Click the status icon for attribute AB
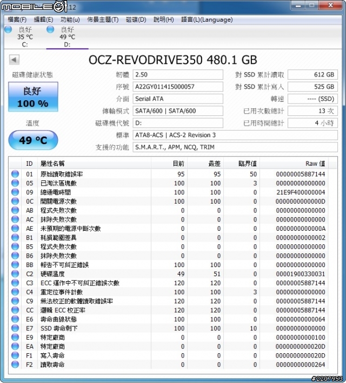Image resolution: width=346 pixels, height=383 pixels. point(15,210)
